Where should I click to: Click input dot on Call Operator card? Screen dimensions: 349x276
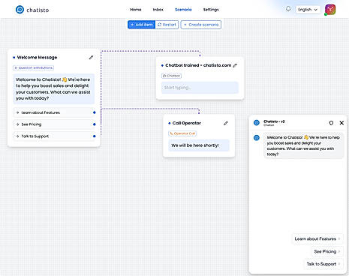(x=170, y=123)
